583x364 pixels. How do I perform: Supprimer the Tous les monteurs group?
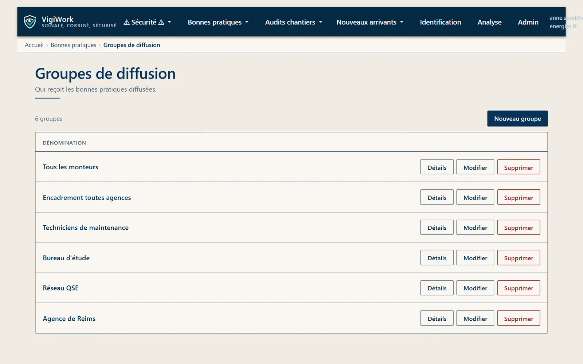click(x=519, y=167)
